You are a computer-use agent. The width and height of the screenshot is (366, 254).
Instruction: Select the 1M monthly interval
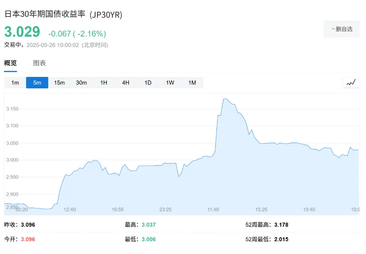click(192, 83)
